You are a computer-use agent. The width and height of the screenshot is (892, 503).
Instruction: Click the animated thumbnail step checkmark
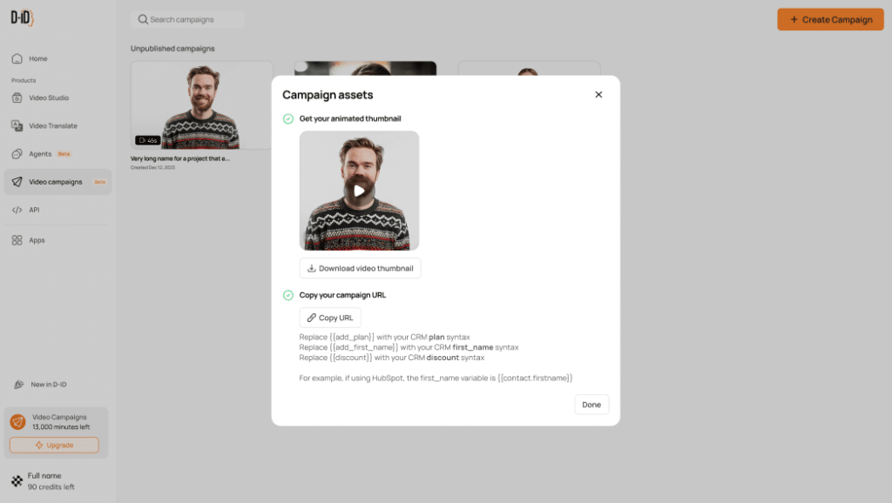[288, 118]
